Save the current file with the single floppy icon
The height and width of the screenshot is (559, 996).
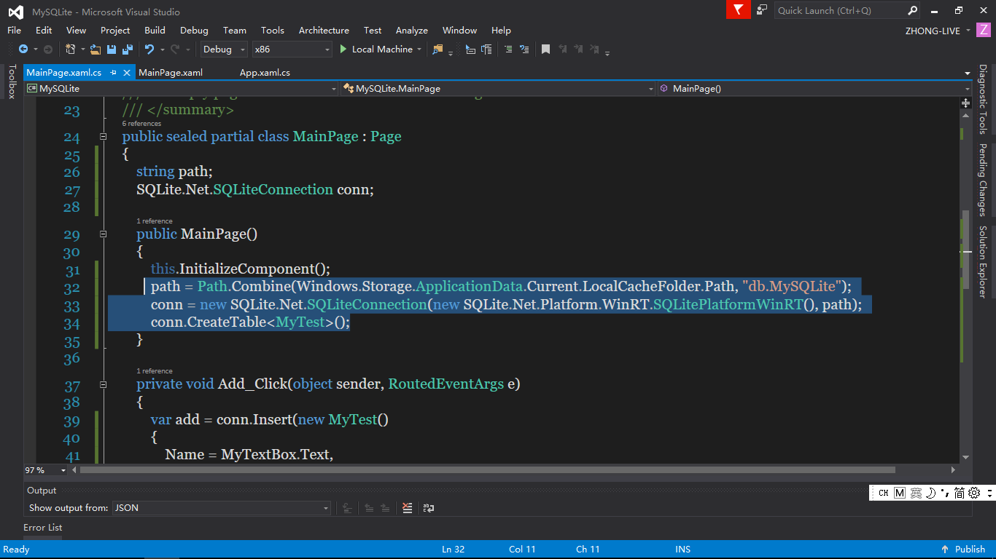point(112,49)
